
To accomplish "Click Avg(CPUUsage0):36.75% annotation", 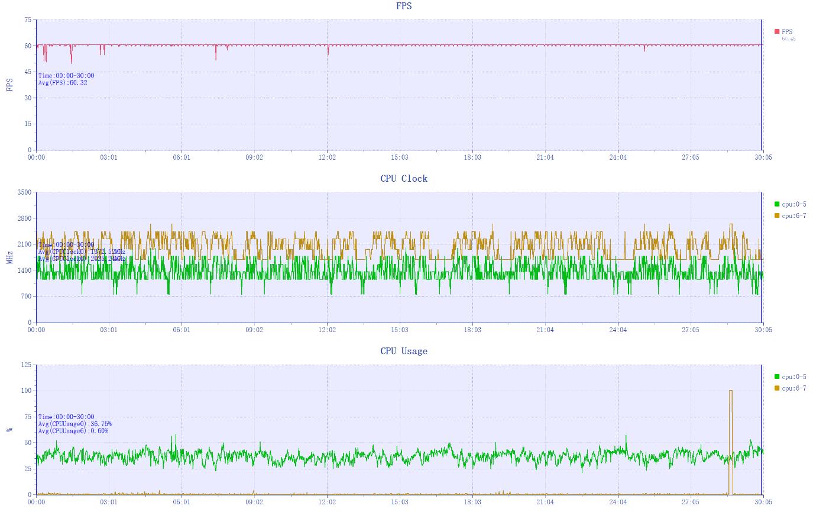I will 75,424.
